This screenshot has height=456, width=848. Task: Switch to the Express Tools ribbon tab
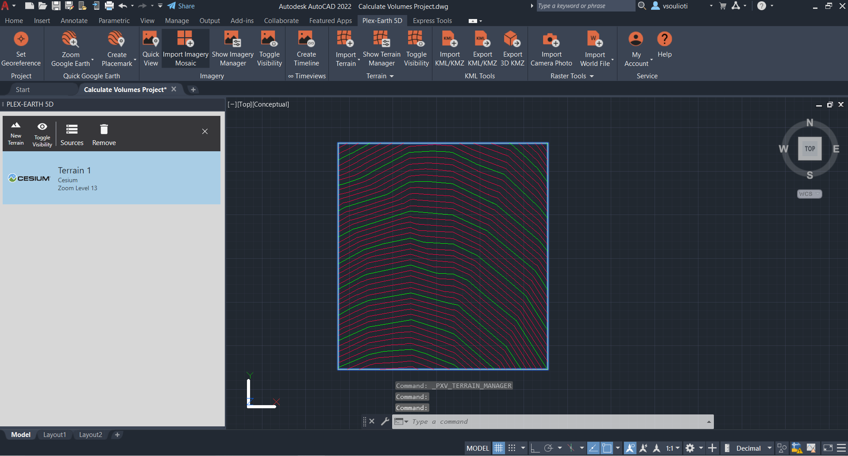coord(432,20)
